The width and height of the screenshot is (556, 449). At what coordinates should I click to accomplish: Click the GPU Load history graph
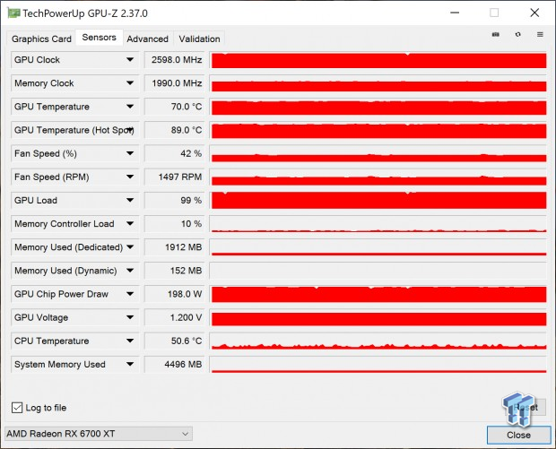click(x=378, y=200)
